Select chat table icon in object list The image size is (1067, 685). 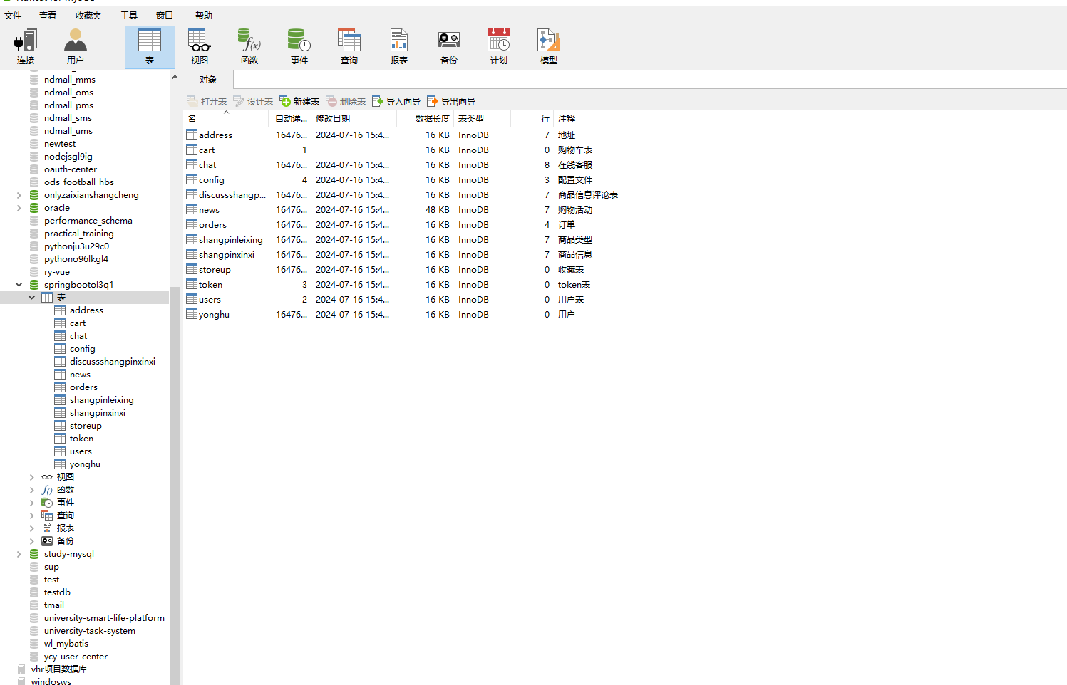[x=192, y=164]
